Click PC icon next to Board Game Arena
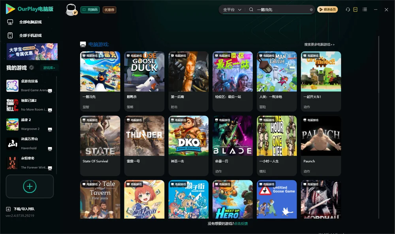This screenshot has width=395, height=234. (50, 91)
